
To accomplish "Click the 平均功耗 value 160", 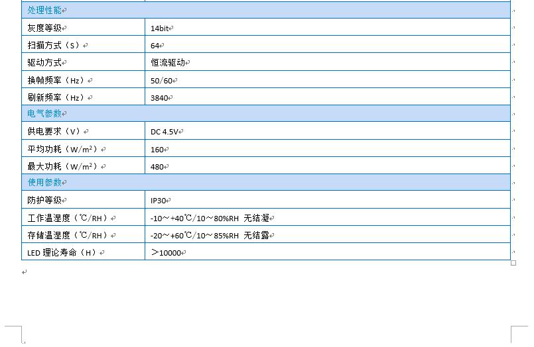I will (157, 149).
